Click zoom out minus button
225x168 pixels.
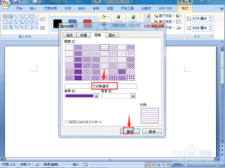(186, 165)
